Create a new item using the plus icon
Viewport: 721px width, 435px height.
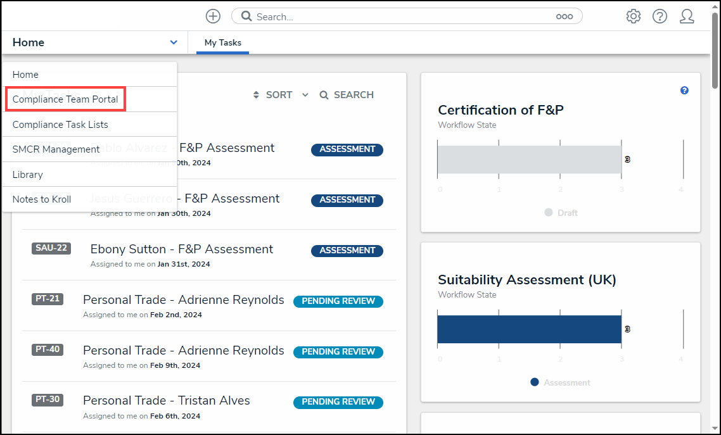click(x=213, y=16)
